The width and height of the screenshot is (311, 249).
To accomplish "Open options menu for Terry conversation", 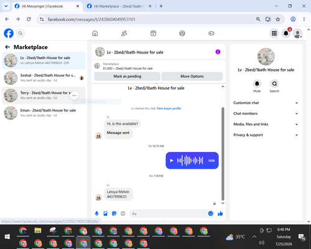I will point(75,95).
